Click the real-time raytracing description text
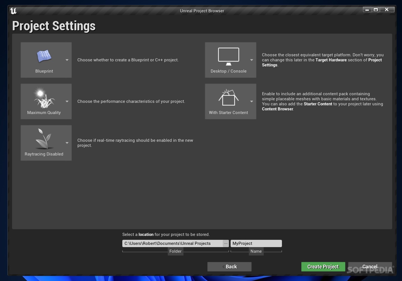This screenshot has width=402, height=281. point(135,143)
